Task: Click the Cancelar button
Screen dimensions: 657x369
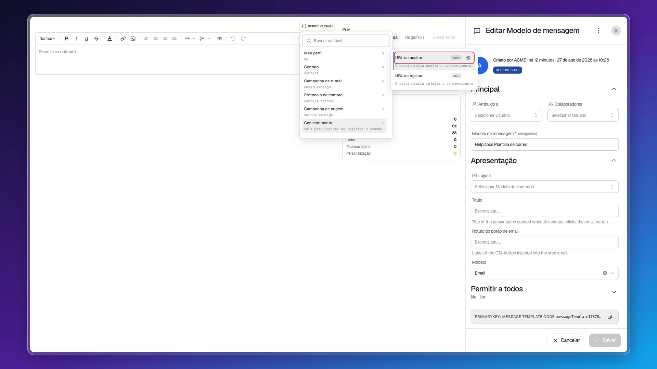Action: click(566, 340)
